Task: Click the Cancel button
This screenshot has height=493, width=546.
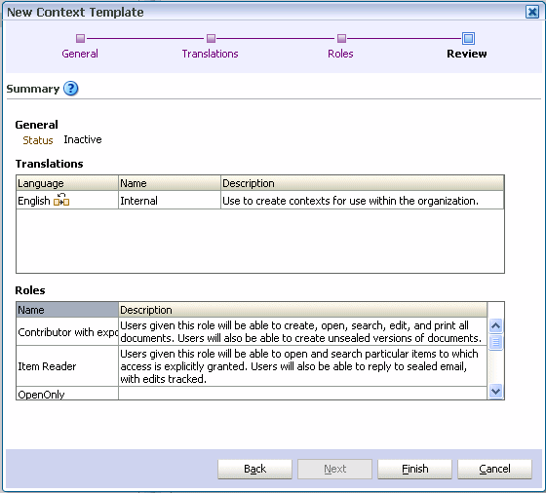Action: tap(494, 469)
